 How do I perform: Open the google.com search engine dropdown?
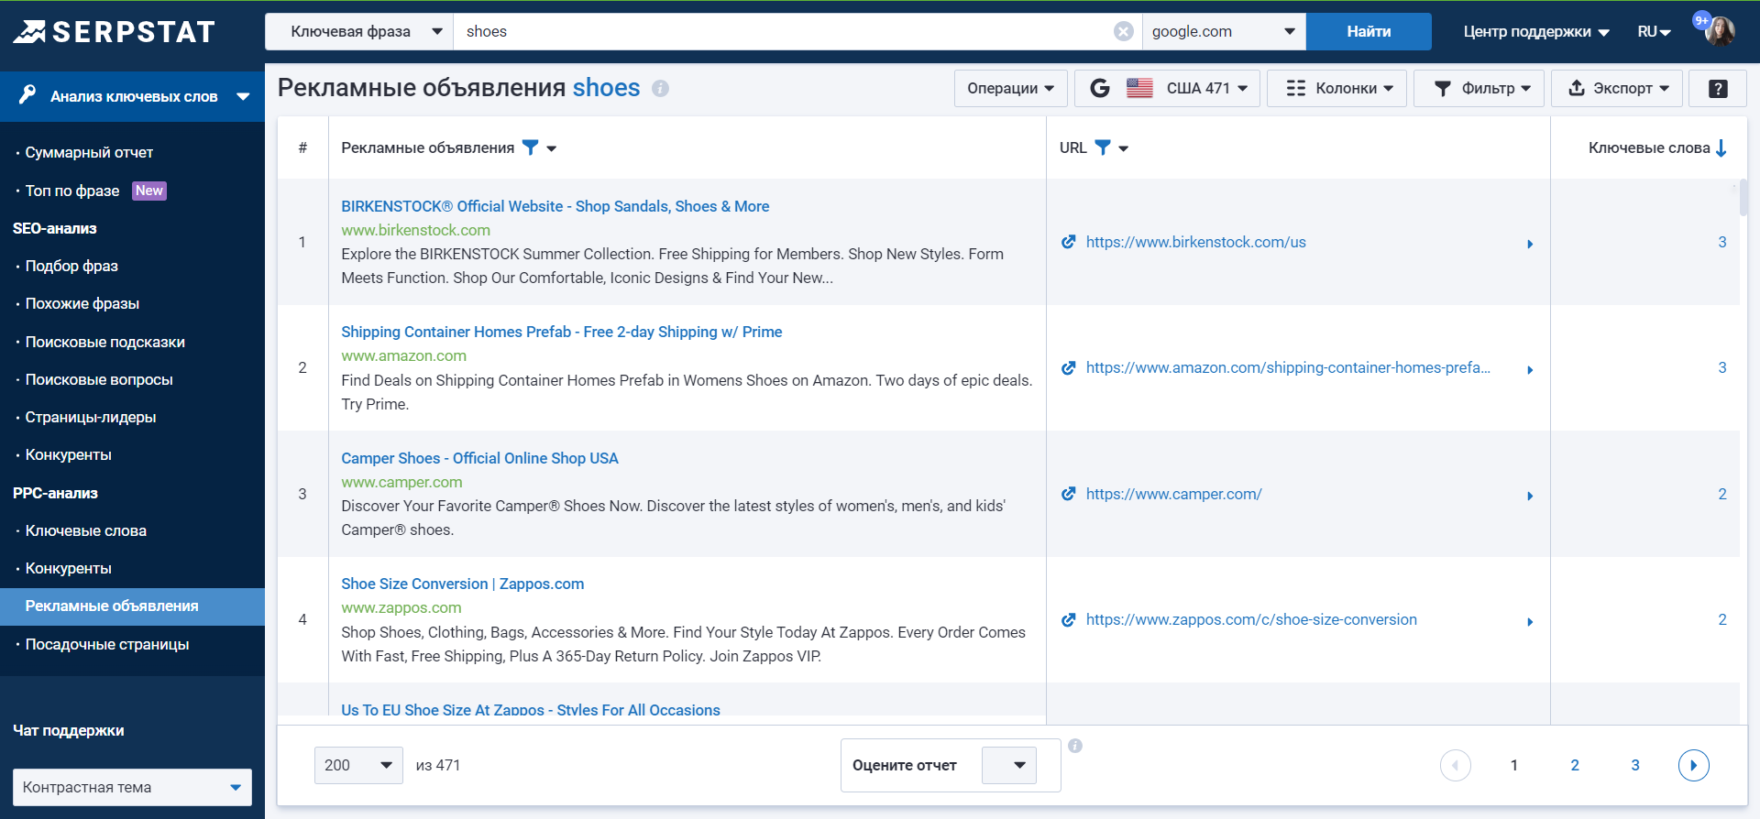(1224, 31)
